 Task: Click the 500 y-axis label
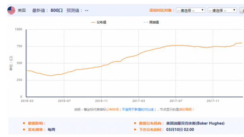click(19, 63)
